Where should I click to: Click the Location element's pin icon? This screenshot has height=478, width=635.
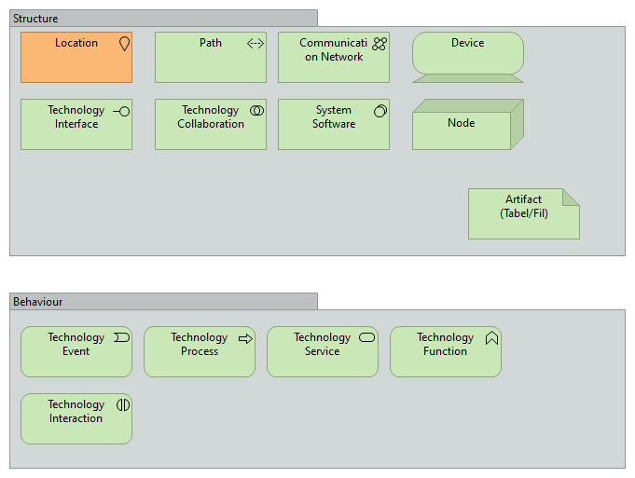point(124,43)
